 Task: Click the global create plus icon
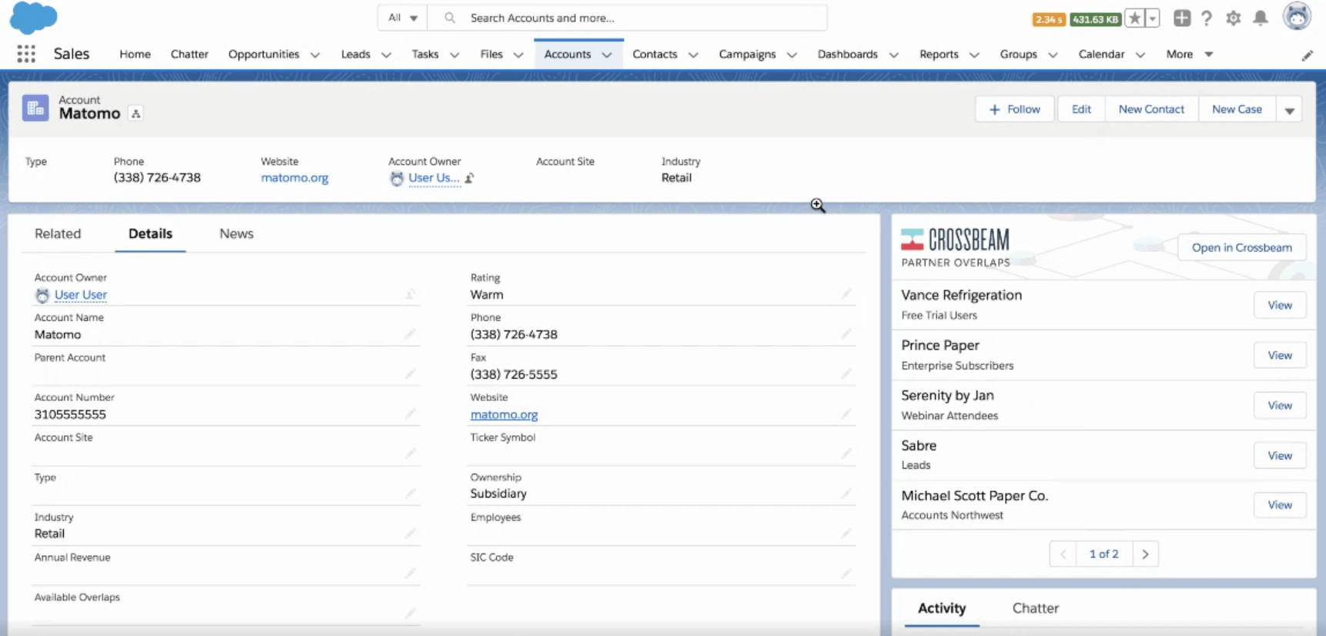[x=1181, y=18]
